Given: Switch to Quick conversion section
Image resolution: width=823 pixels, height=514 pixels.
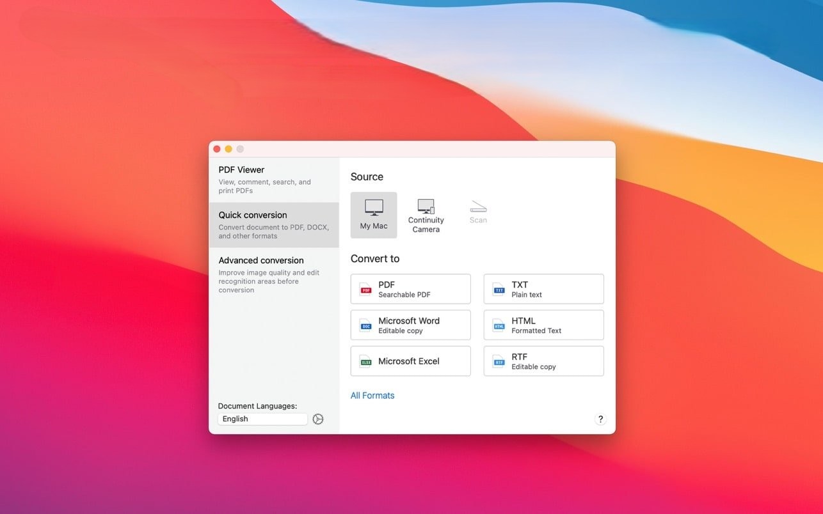Looking at the screenshot, I should pyautogui.click(x=274, y=225).
